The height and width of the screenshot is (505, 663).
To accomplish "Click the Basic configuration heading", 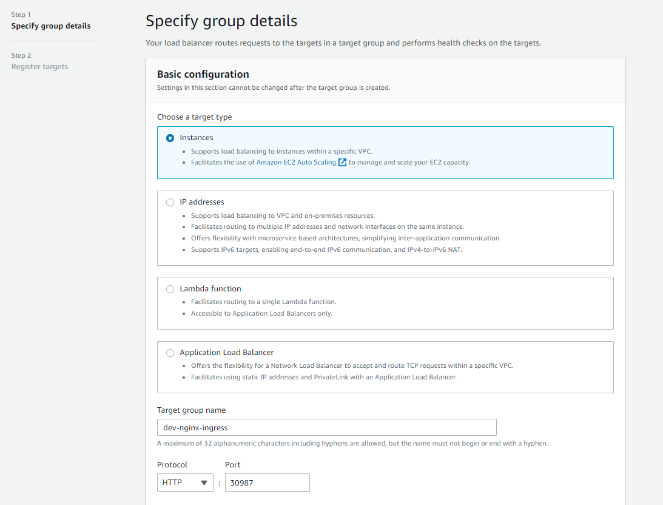I will click(203, 75).
